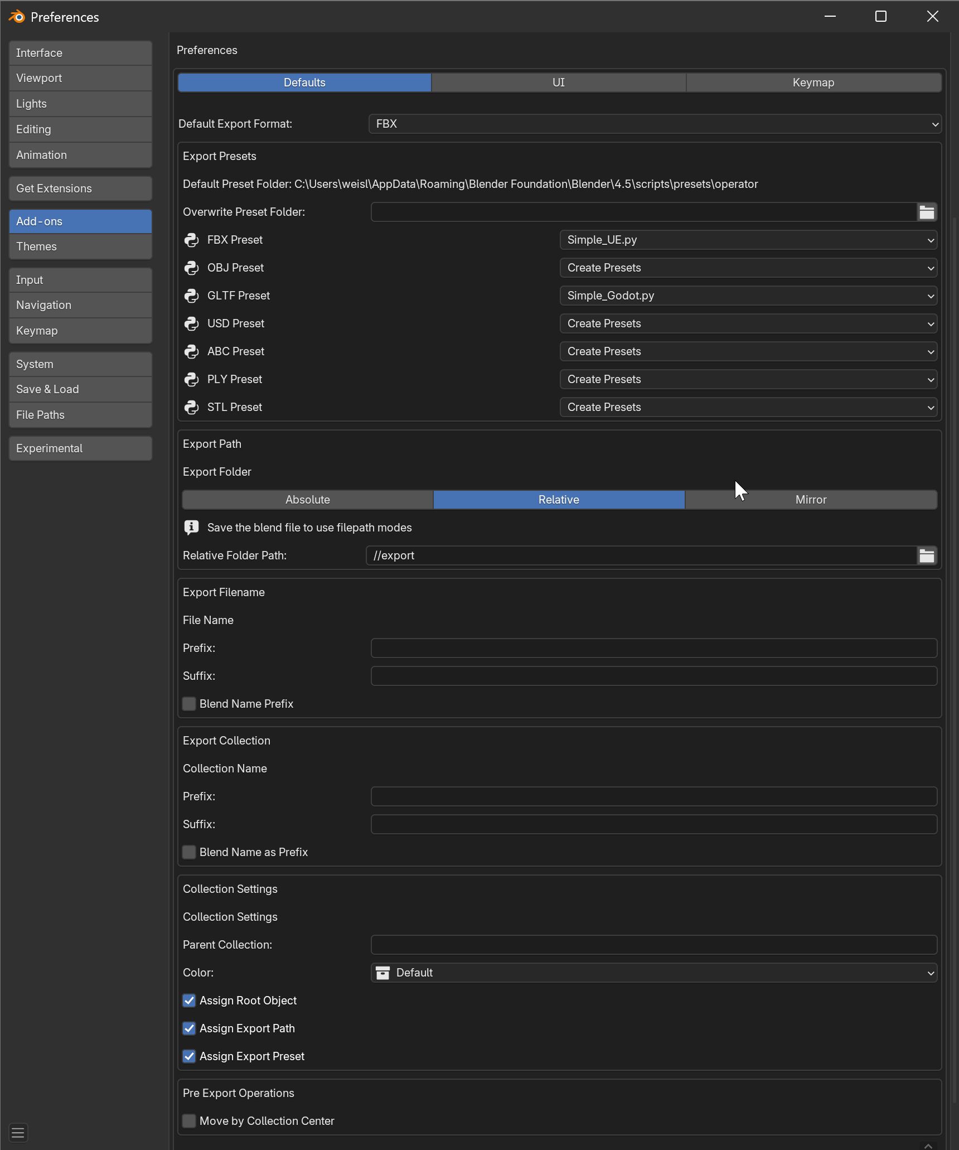Select Mirror export folder mode
Image resolution: width=959 pixels, height=1150 pixels.
click(x=811, y=500)
